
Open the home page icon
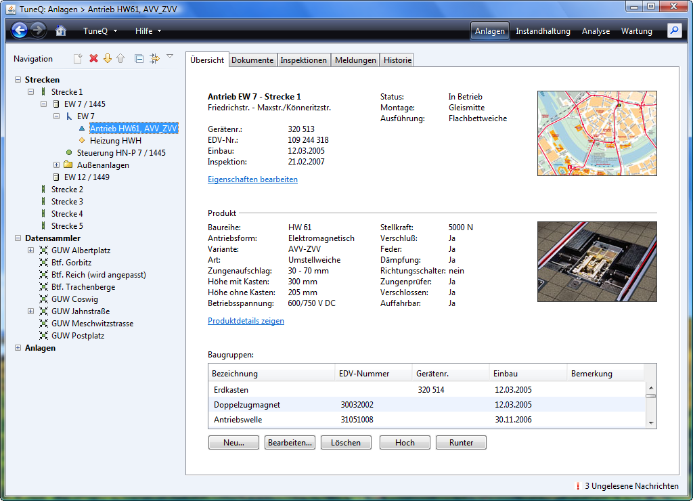click(x=60, y=30)
